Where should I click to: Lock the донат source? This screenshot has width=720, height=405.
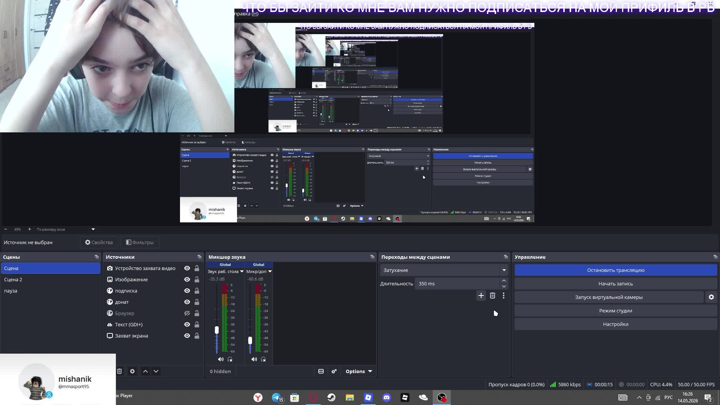pyautogui.click(x=196, y=302)
